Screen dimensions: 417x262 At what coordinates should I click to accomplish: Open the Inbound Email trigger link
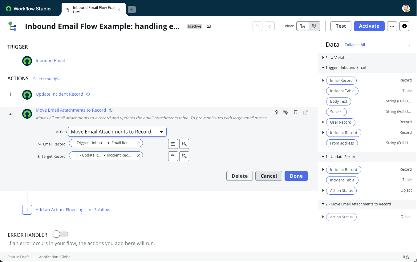(50, 61)
